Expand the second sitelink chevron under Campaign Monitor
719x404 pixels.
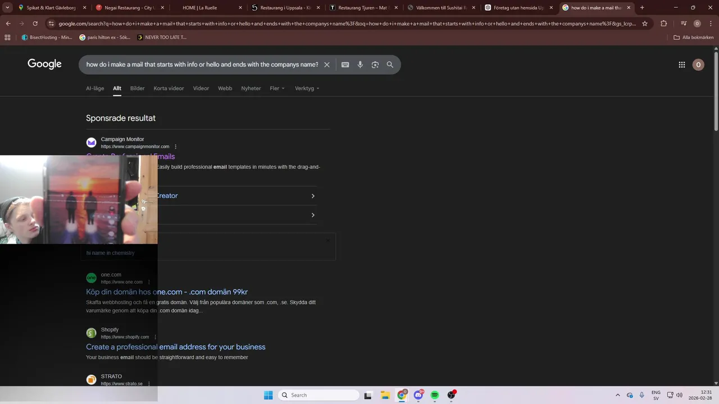pyautogui.click(x=313, y=215)
